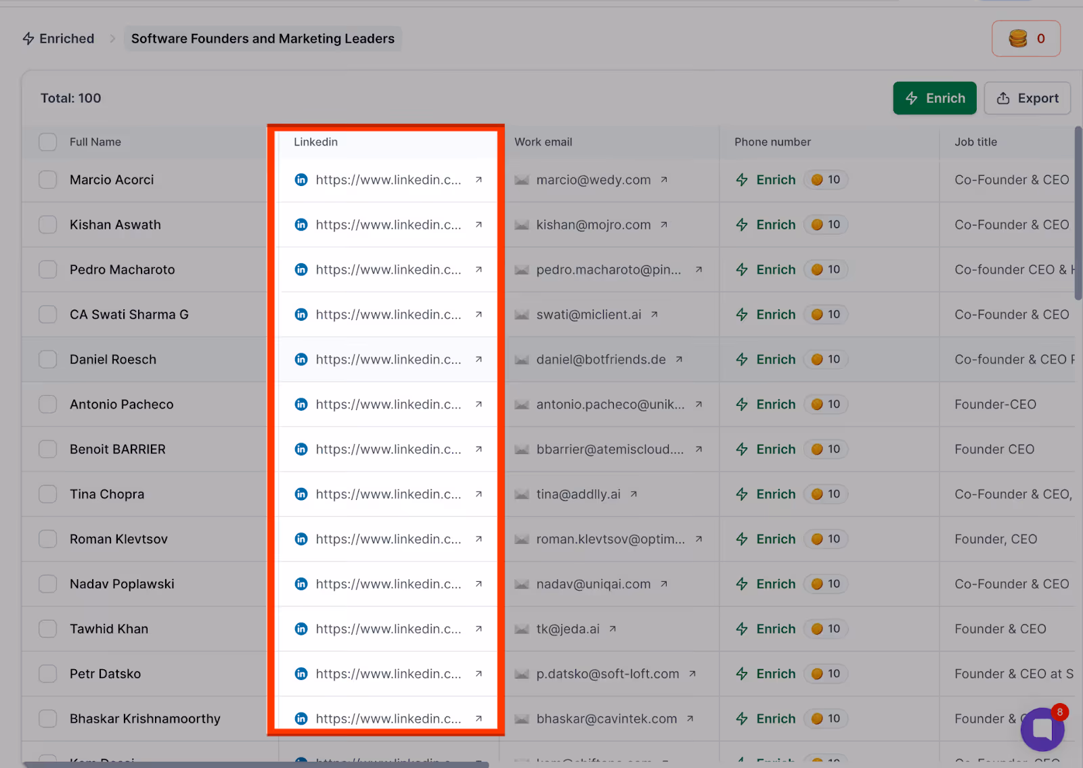Select the header checkbox to choose all rows
This screenshot has height=768, width=1083.
pyautogui.click(x=47, y=142)
